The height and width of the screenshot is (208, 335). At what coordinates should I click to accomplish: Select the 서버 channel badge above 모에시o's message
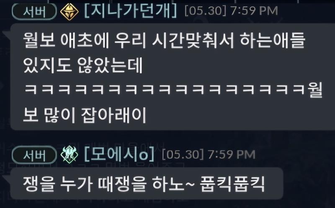click(x=34, y=155)
